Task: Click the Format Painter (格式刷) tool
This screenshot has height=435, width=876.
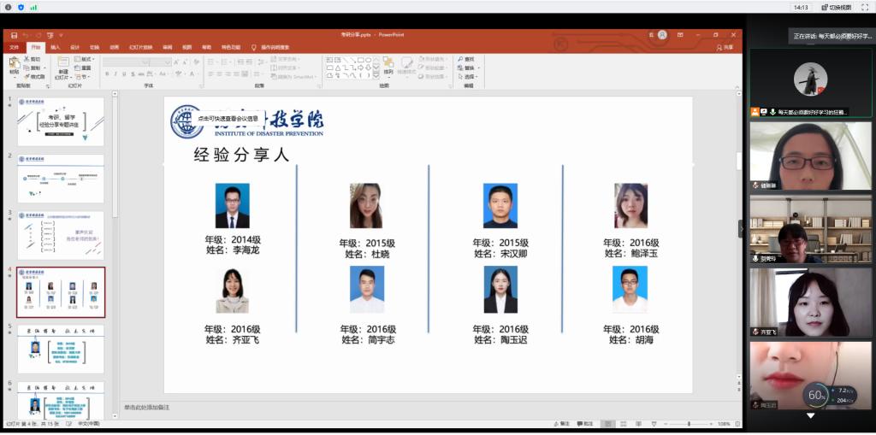Action: [x=33, y=76]
